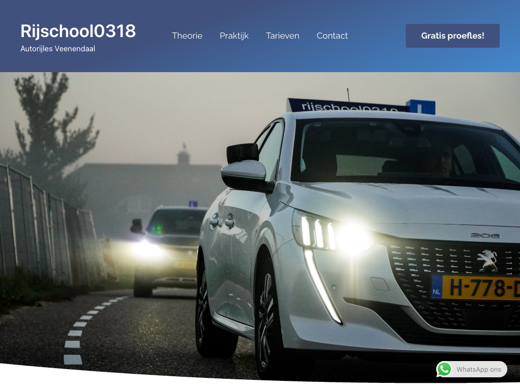
Task: Open the Contact page
Action: [332, 36]
